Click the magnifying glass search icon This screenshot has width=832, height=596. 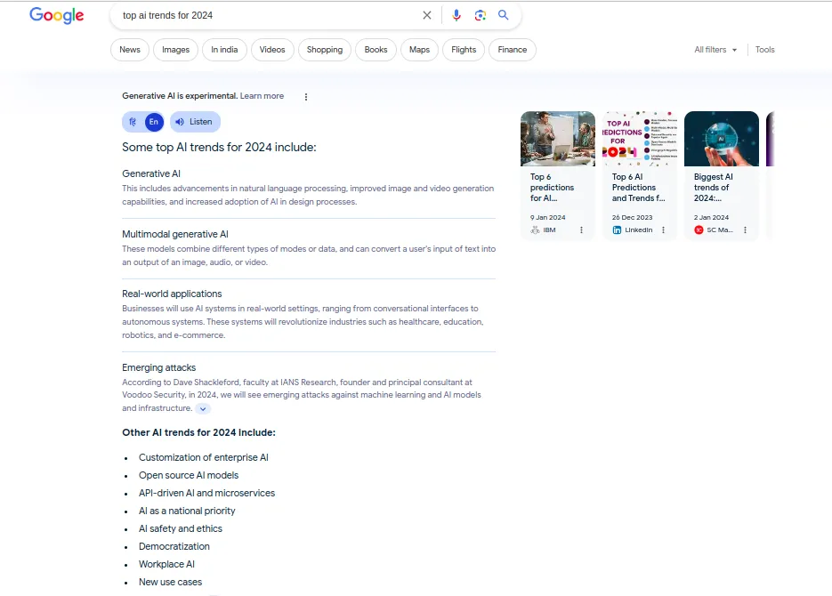[504, 15]
